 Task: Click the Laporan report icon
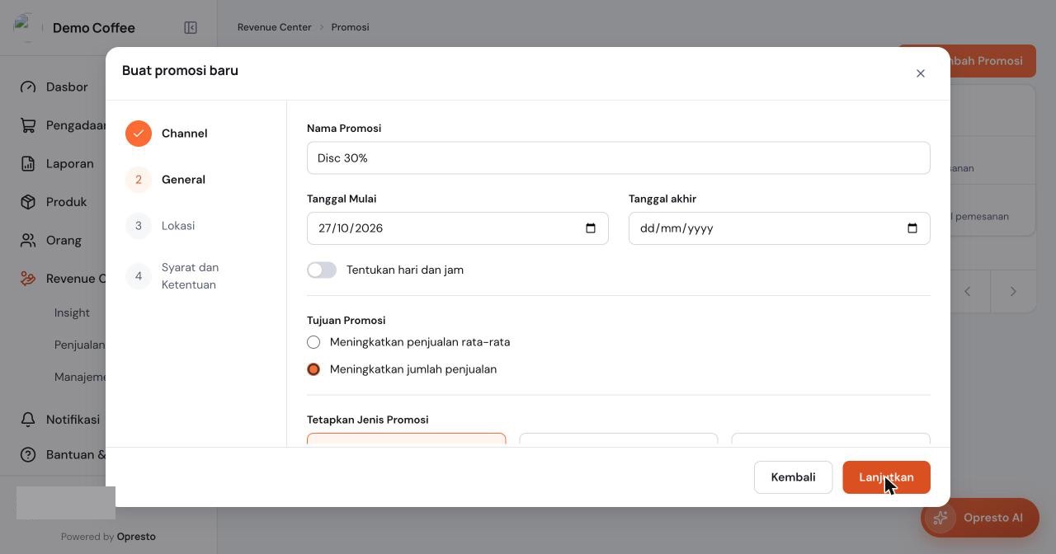point(28,163)
